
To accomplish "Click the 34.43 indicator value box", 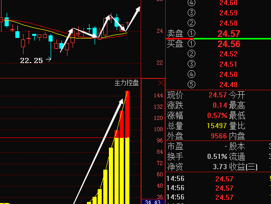I will coord(153,202).
